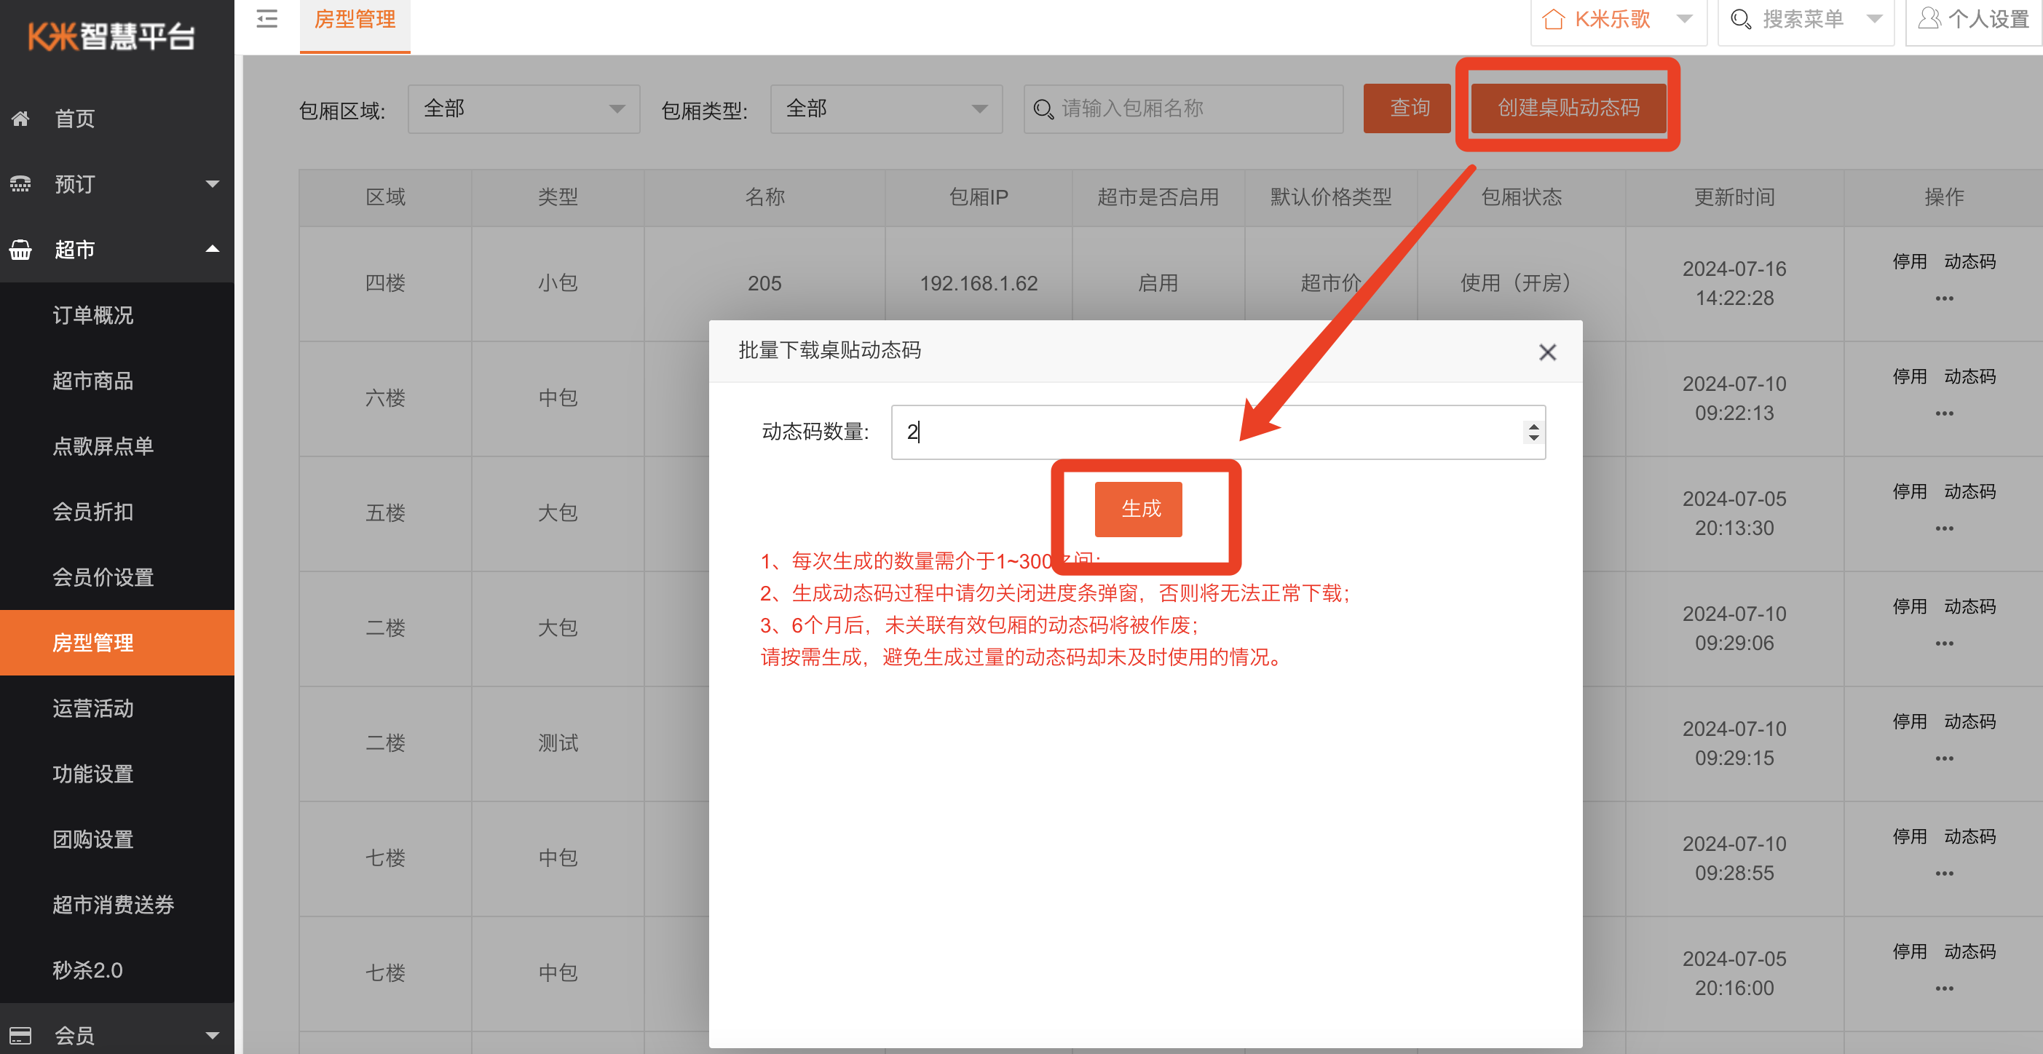The width and height of the screenshot is (2043, 1054).
Task: Click the 创建桌贴动态码 button
Action: click(x=1568, y=108)
